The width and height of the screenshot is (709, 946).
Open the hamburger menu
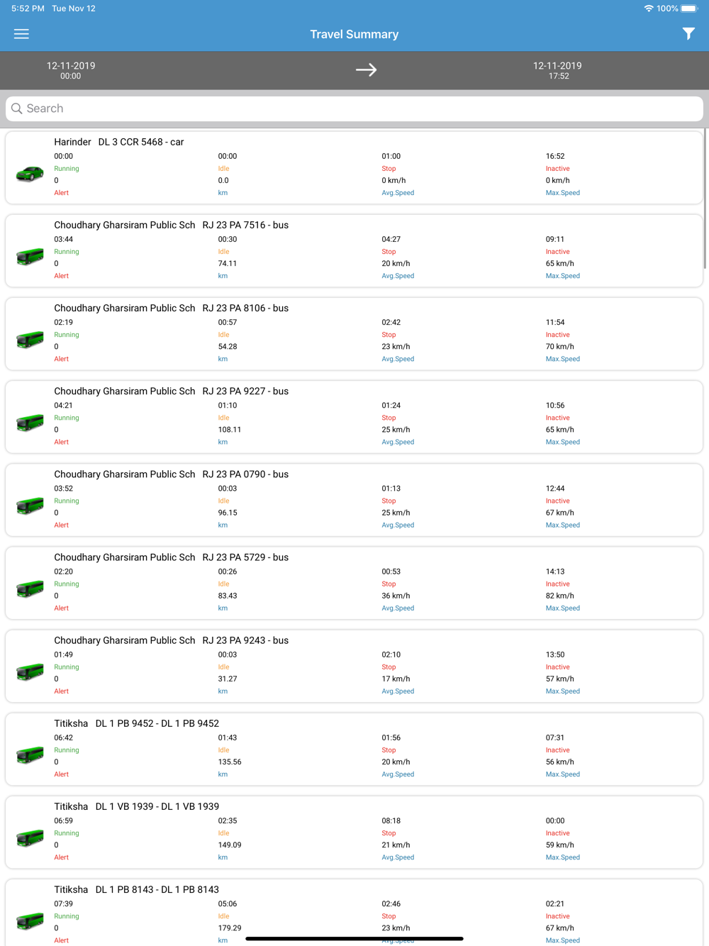tap(21, 34)
